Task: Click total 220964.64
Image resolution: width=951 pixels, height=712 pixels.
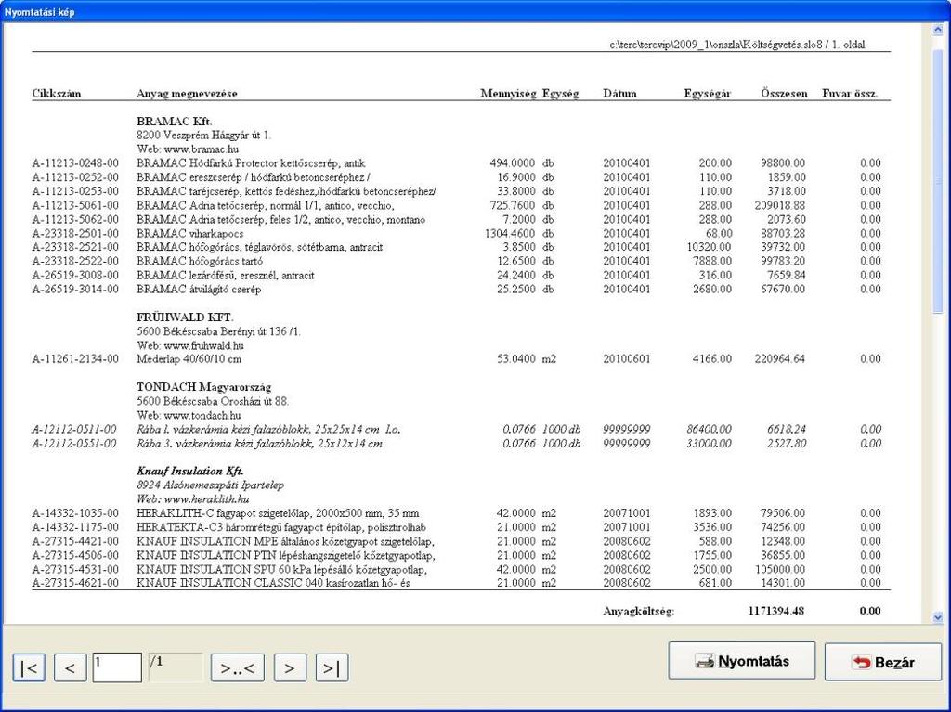Action: pyautogui.click(x=780, y=359)
